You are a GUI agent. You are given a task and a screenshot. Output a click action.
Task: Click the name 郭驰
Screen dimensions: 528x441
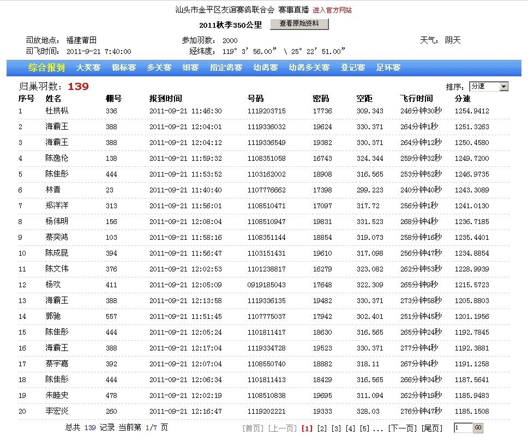pyautogui.click(x=53, y=317)
